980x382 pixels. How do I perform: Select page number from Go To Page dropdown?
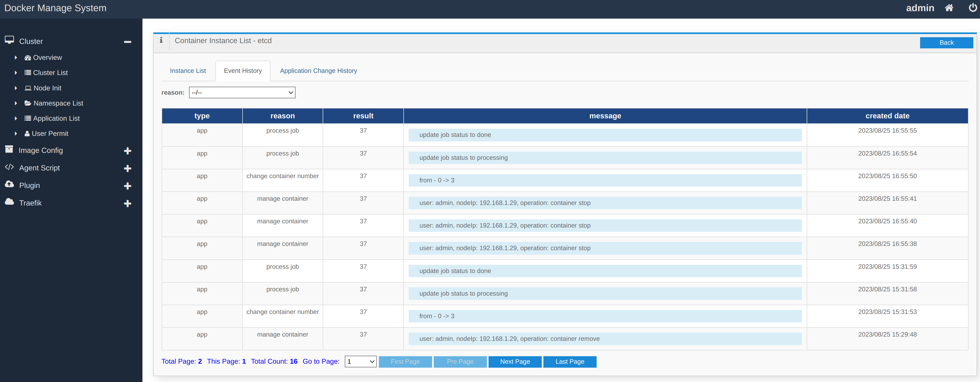[x=360, y=362]
